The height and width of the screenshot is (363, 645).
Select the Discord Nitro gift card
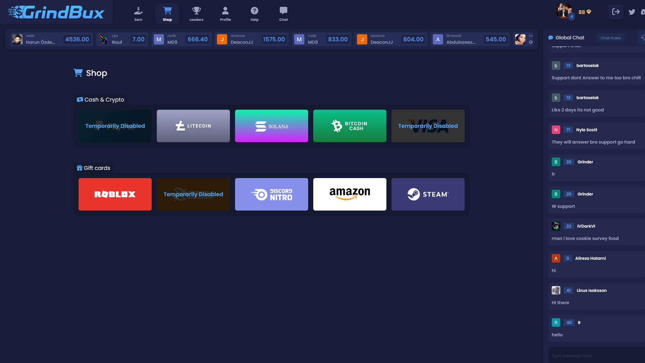271,194
